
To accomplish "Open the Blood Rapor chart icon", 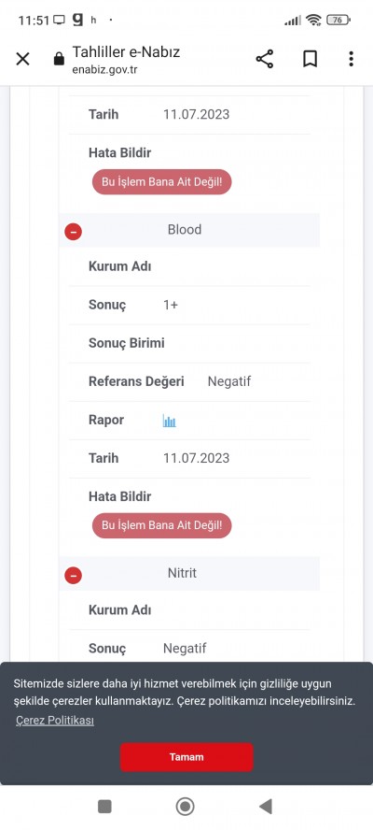I will click(x=169, y=422).
